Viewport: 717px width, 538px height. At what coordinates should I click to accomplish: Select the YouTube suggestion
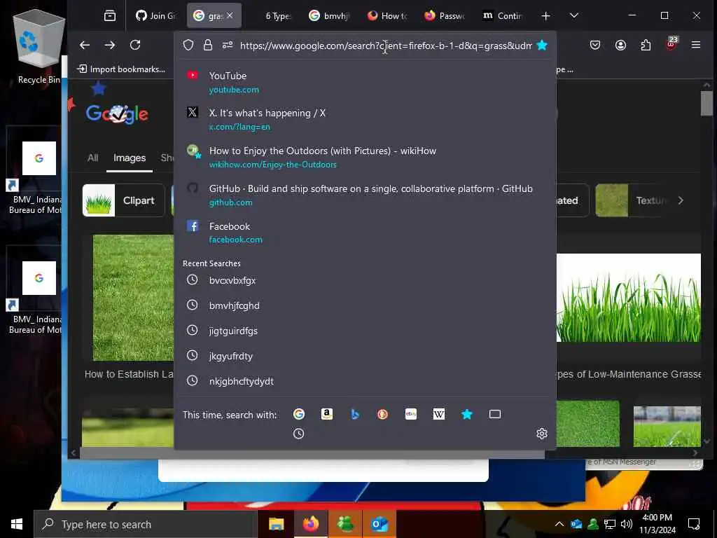tap(365, 82)
